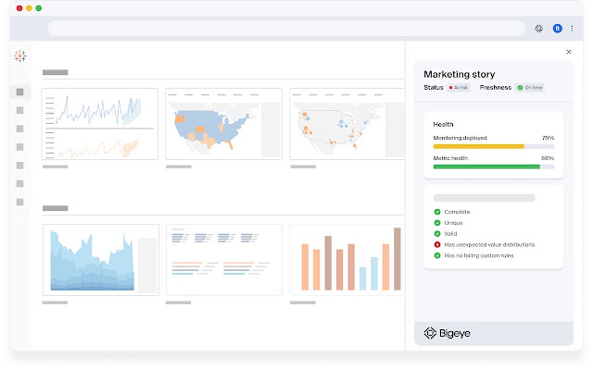Click the blue B profile avatar
Image resolution: width=593 pixels, height=370 pixels.
(x=557, y=28)
